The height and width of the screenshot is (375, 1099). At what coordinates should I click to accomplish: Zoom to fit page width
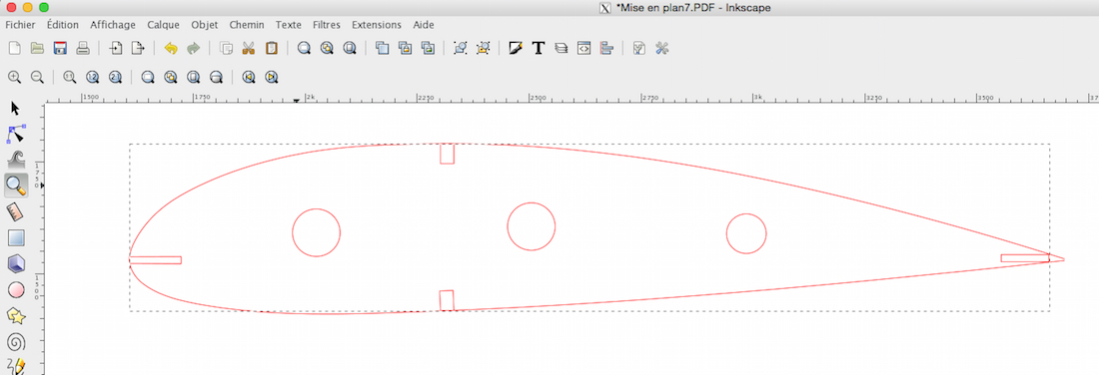coord(216,77)
